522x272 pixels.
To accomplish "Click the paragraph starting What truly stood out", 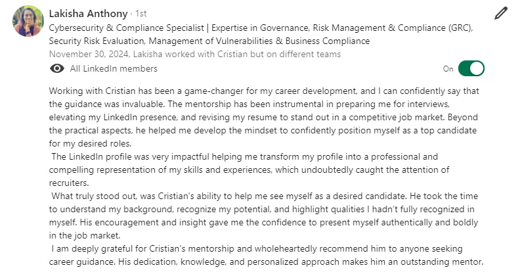I will click(x=264, y=215).
